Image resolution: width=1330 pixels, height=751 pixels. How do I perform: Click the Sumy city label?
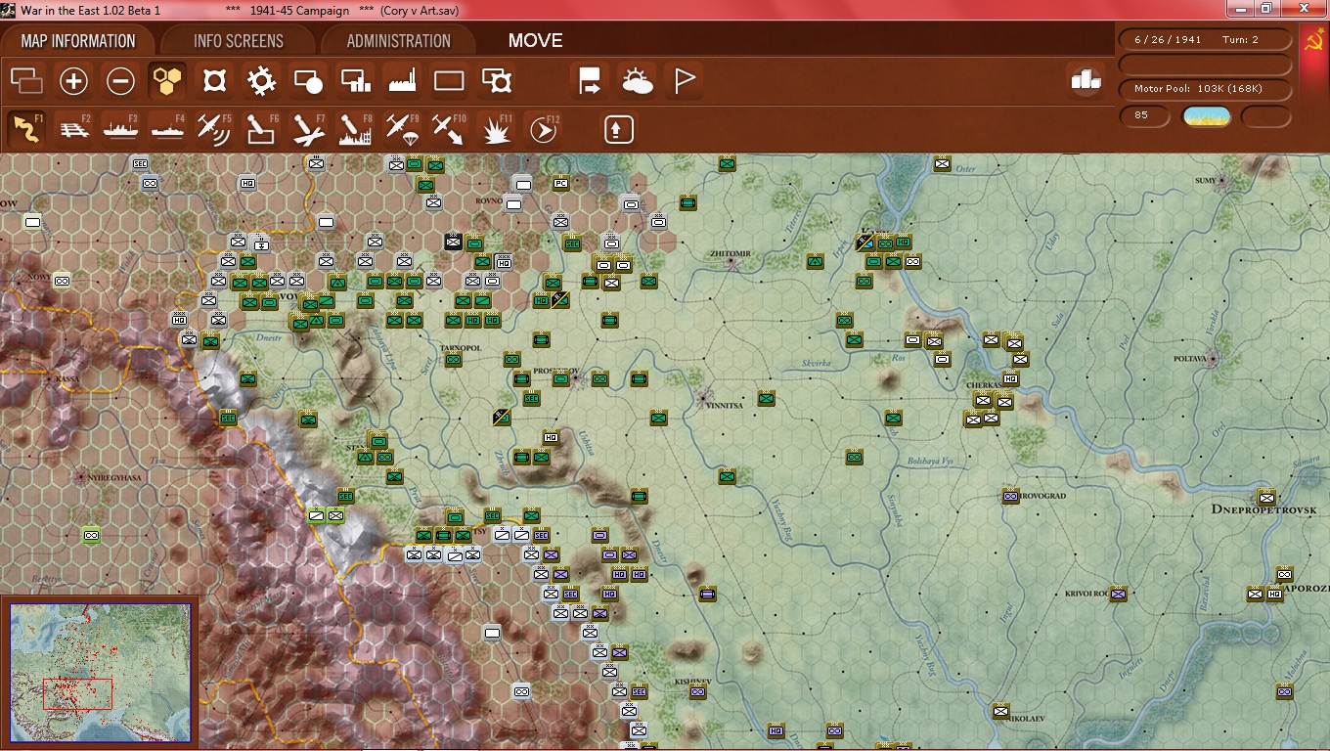1206,180
